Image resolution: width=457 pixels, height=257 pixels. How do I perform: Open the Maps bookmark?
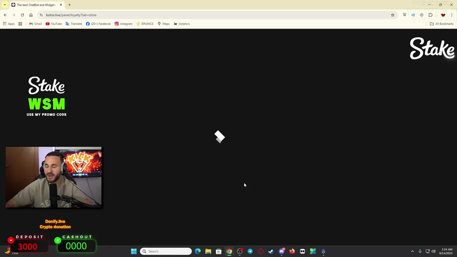click(x=164, y=24)
